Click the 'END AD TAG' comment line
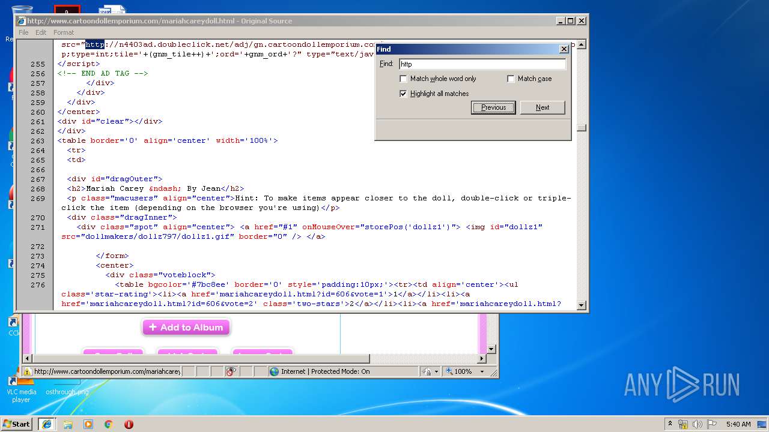The width and height of the screenshot is (769, 432). click(x=103, y=73)
